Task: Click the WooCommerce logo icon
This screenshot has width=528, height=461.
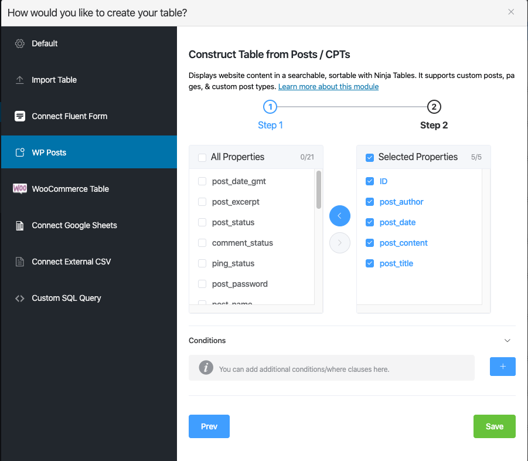Action: tap(20, 189)
